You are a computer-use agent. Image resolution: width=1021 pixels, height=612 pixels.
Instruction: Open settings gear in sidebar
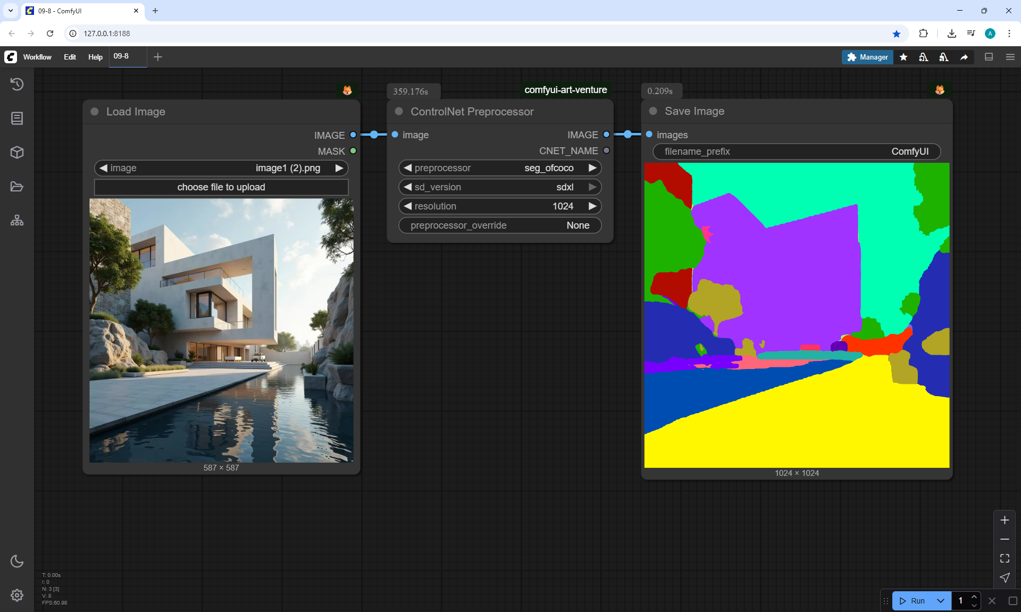17,595
